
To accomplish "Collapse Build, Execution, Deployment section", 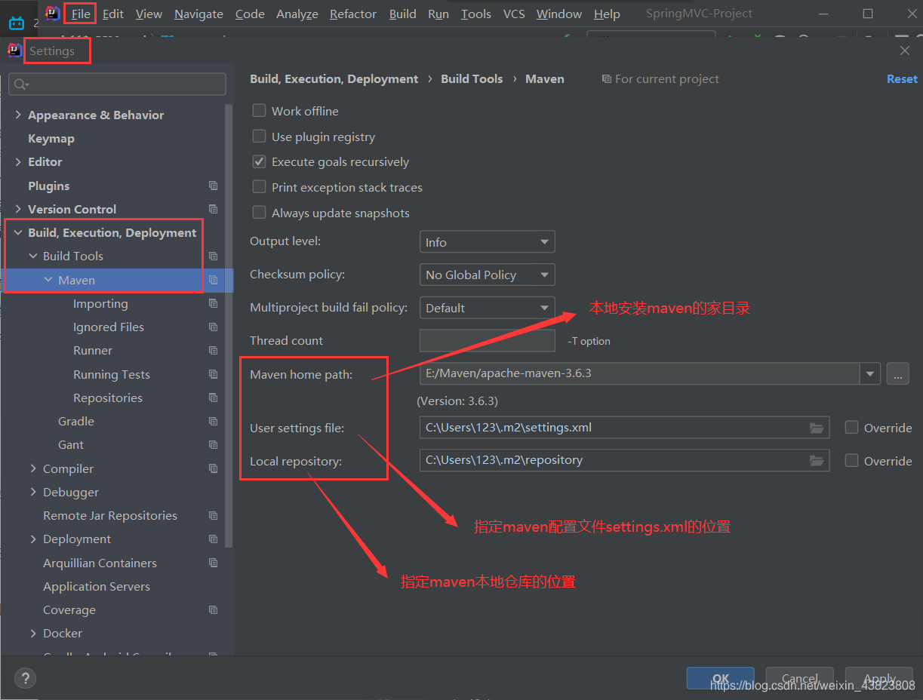I will [18, 232].
